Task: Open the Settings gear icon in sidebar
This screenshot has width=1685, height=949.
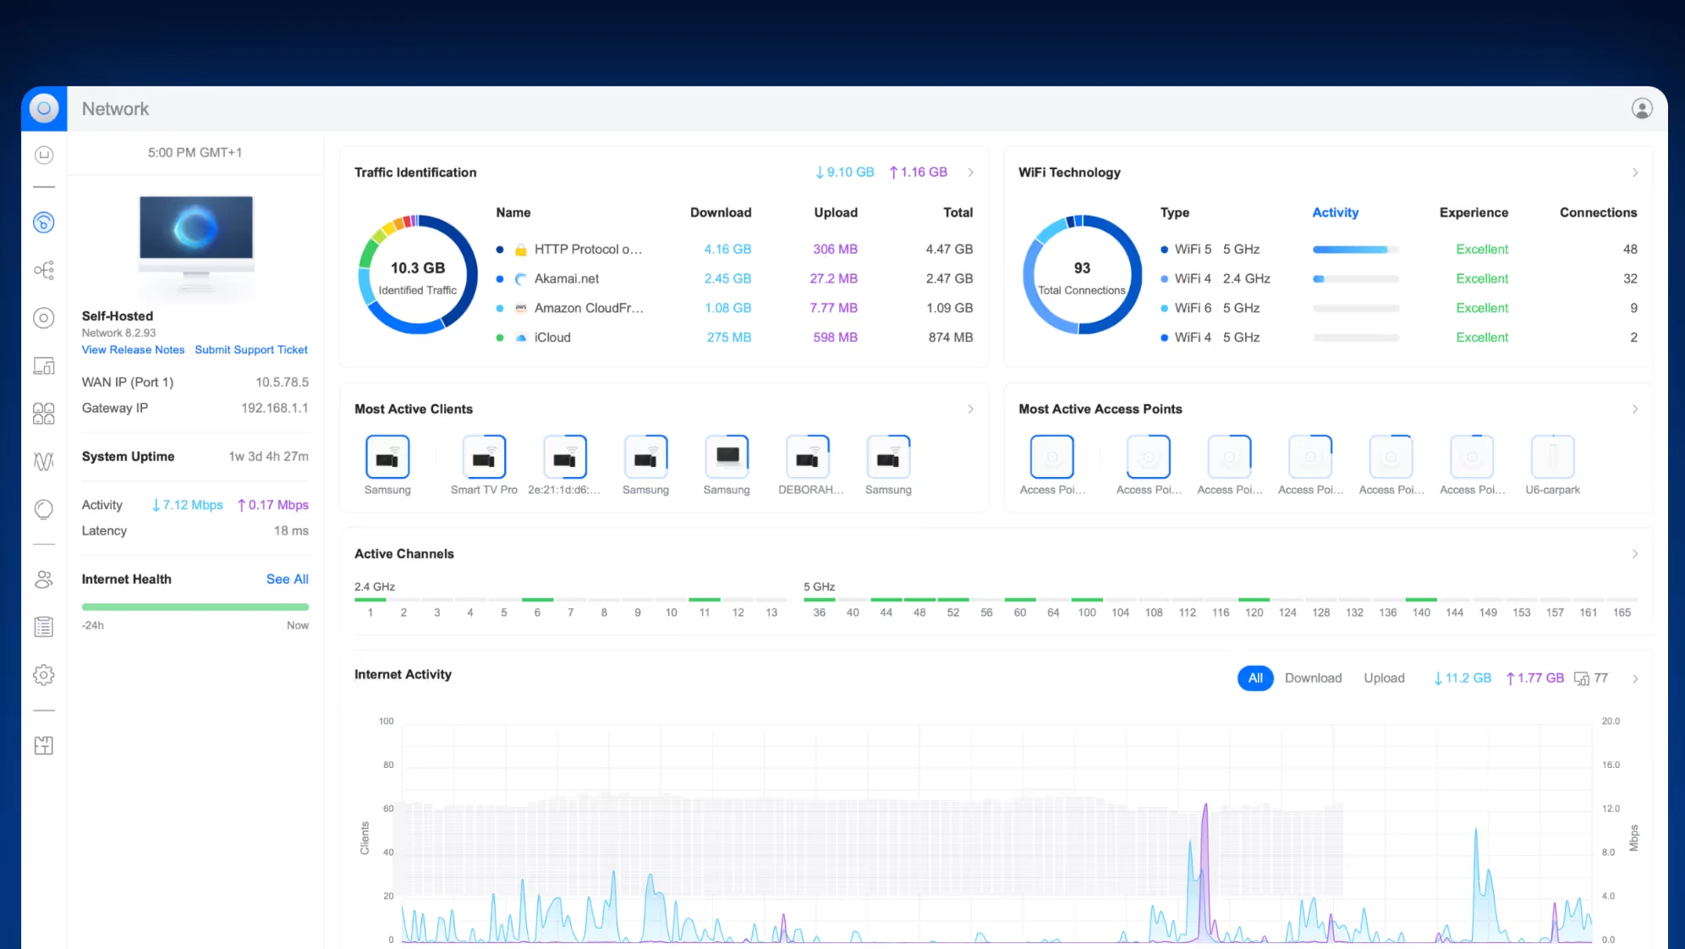Action: coord(44,675)
